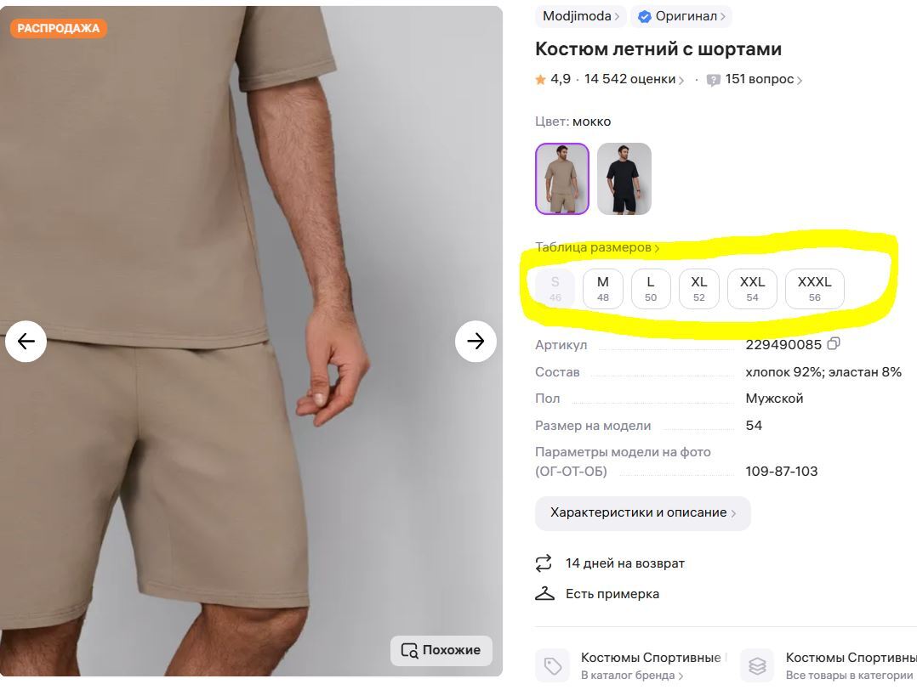917x690 pixels.
Task: Click the stacked layers icon near 'Все товары в категории'
Action: point(757,664)
